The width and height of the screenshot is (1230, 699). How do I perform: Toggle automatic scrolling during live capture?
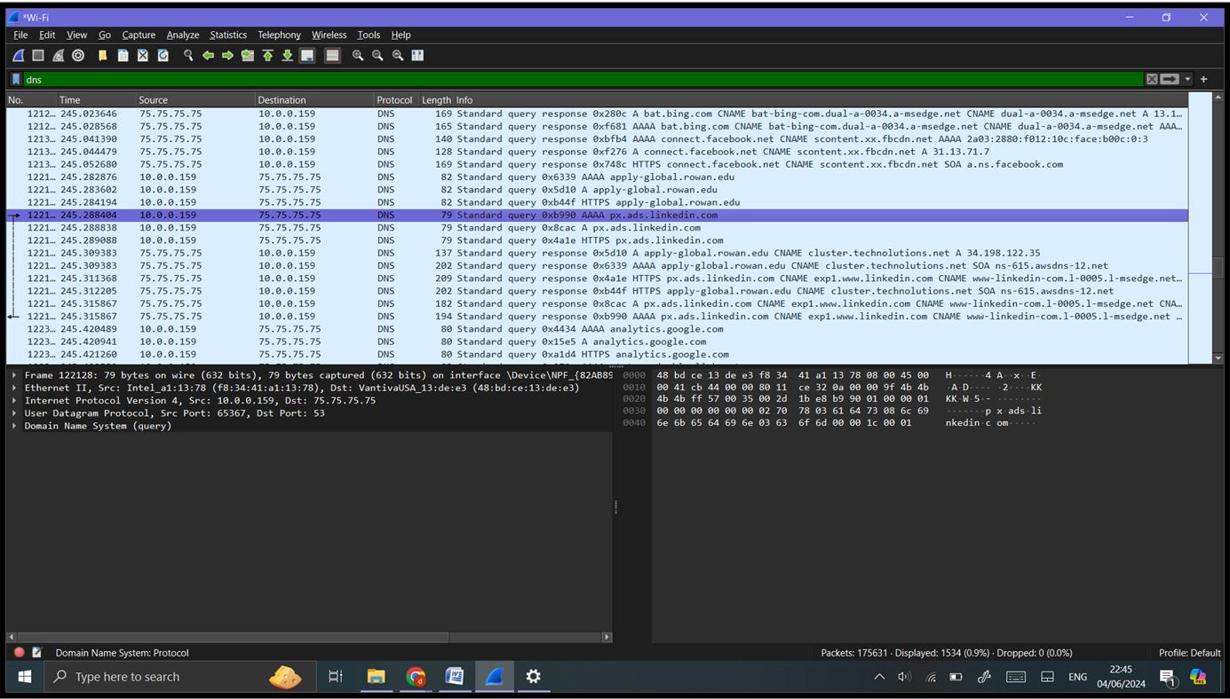coord(306,55)
